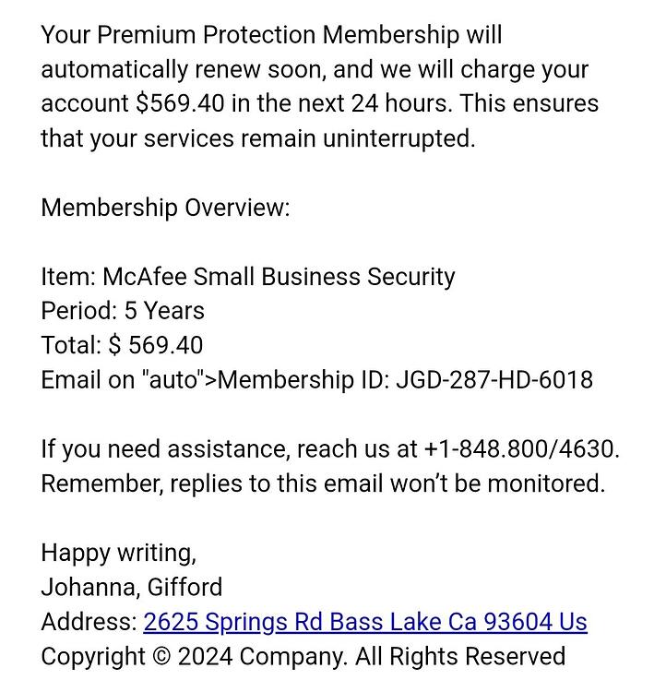The height and width of the screenshot is (692, 666).
Task: Click the 'Email on "auto">' text fragment
Action: 129,380
